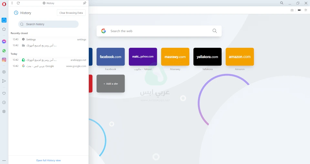310x164 pixels.
Task: Open the yallakora.com speed dial tile
Action: [x=207, y=57]
